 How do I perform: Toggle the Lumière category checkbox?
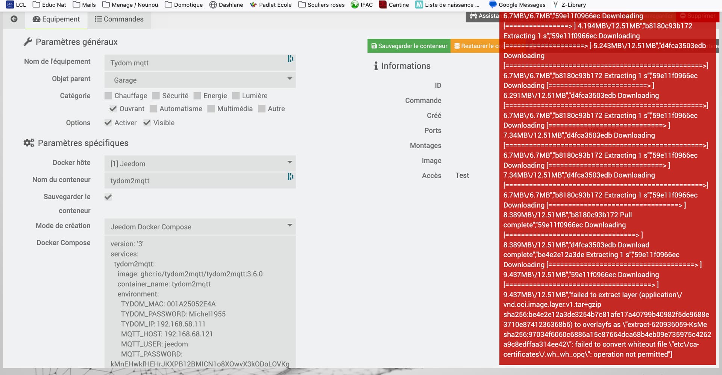tap(236, 96)
